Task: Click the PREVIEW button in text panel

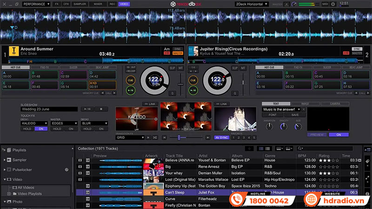Action: [x=318, y=135]
